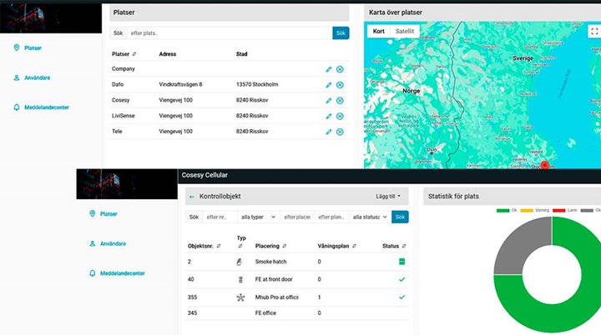Screen dimensions: 601x335
Task: Delete the Tele place
Action: [x=340, y=132]
